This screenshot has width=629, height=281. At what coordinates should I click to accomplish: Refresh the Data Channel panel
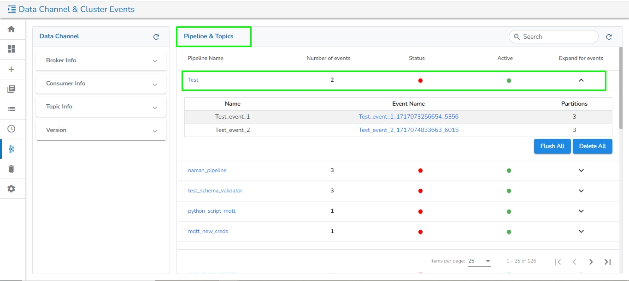[x=156, y=37]
